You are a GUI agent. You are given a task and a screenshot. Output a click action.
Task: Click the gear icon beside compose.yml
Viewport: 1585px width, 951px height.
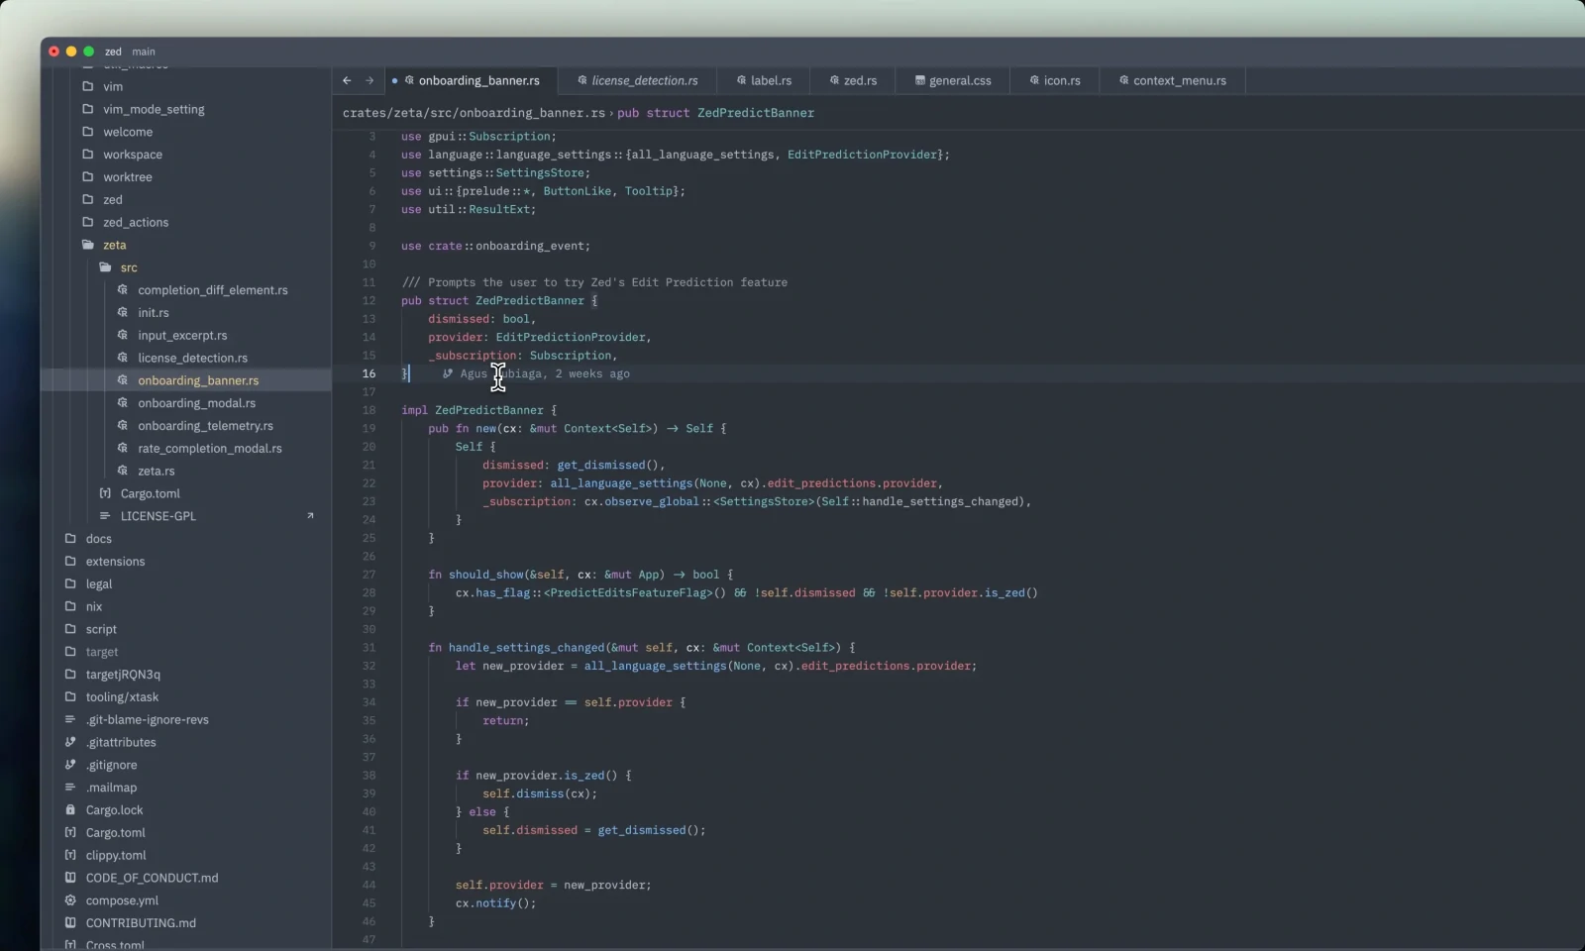point(70,900)
